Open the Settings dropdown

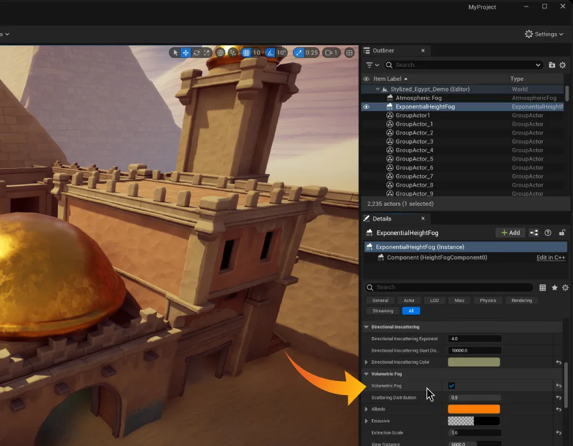click(544, 34)
